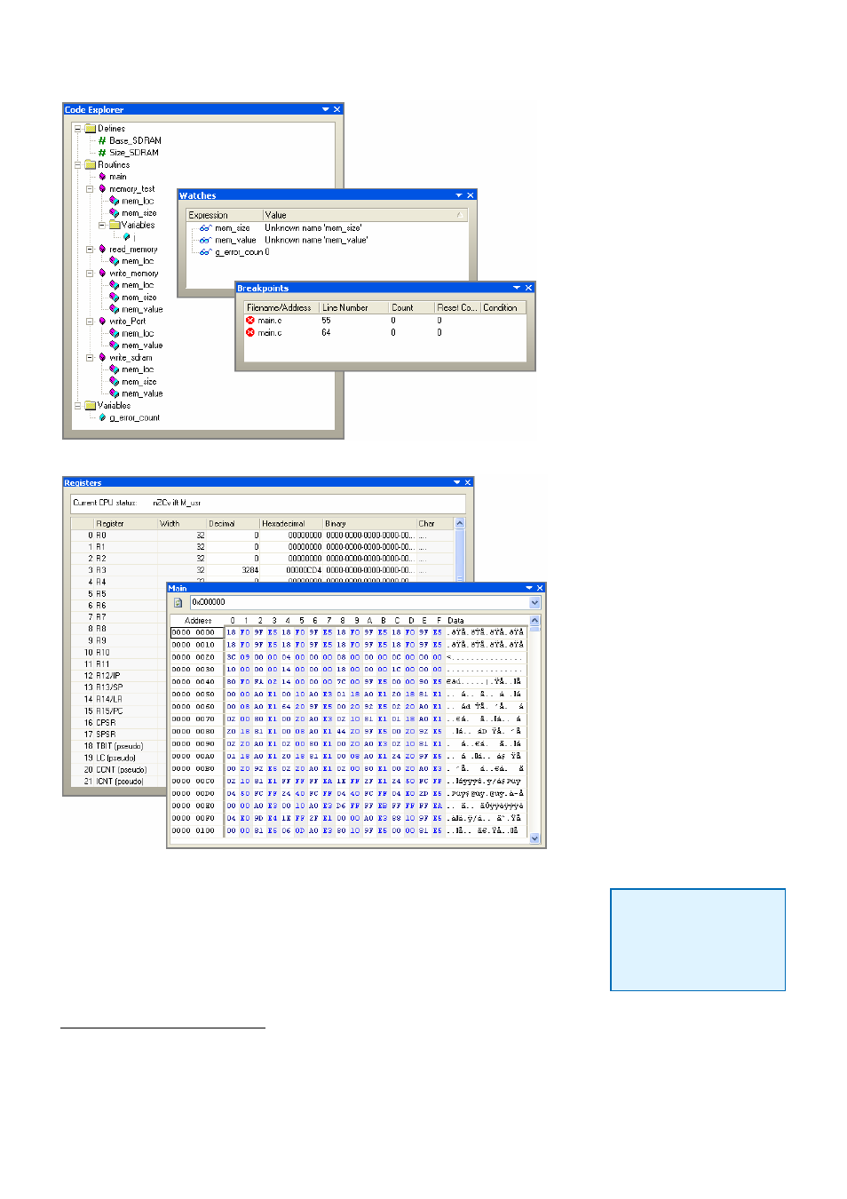
Task: Select the R15/PC register row
Action: (120, 711)
